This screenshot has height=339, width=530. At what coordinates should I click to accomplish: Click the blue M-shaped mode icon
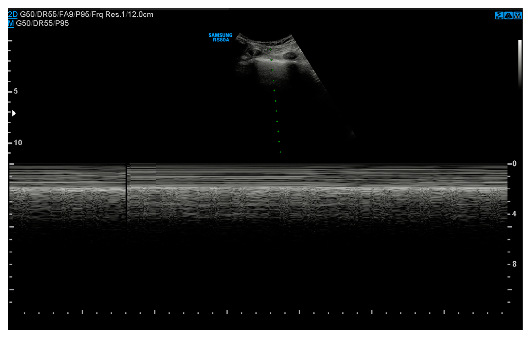tap(518, 15)
